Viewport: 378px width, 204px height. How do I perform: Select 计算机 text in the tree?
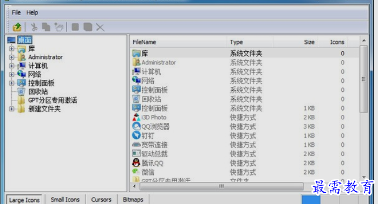coord(38,65)
